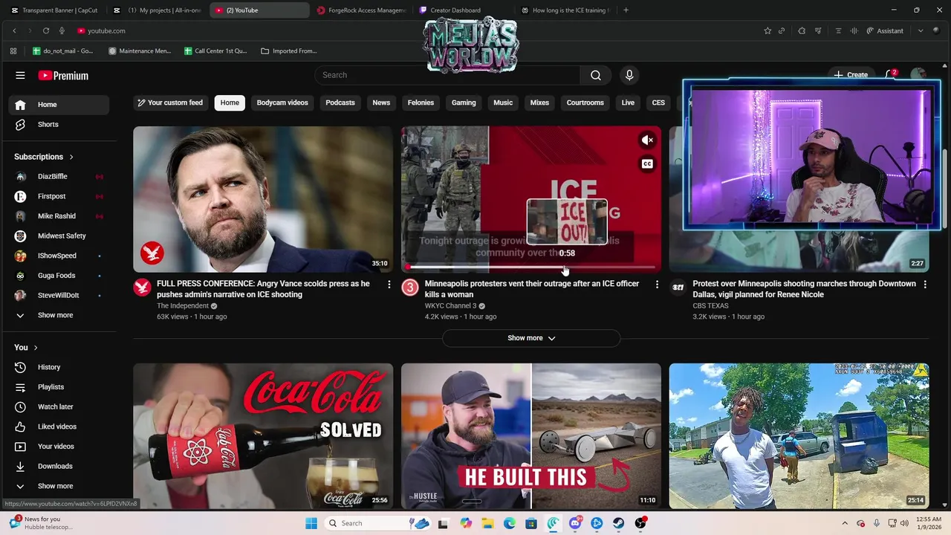Screen dimensions: 951x535
Task: Launch Steam from the taskbar
Action: [x=619, y=523]
